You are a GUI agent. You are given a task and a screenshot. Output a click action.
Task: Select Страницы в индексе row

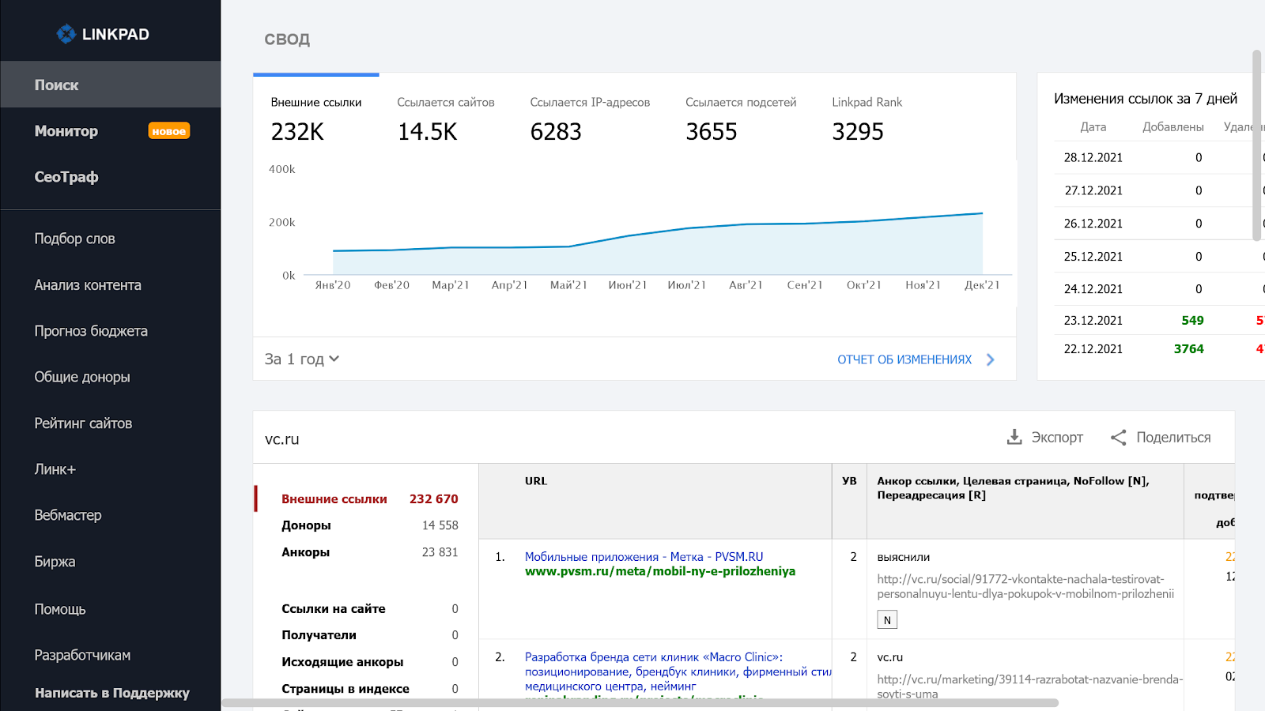tap(369, 689)
